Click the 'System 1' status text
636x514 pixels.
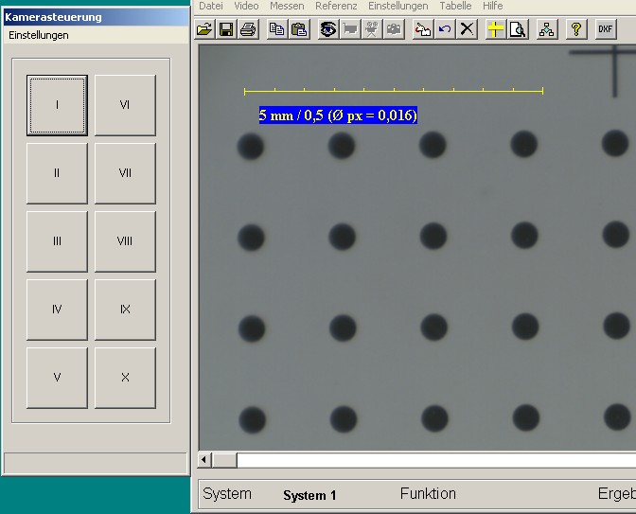pyautogui.click(x=309, y=495)
